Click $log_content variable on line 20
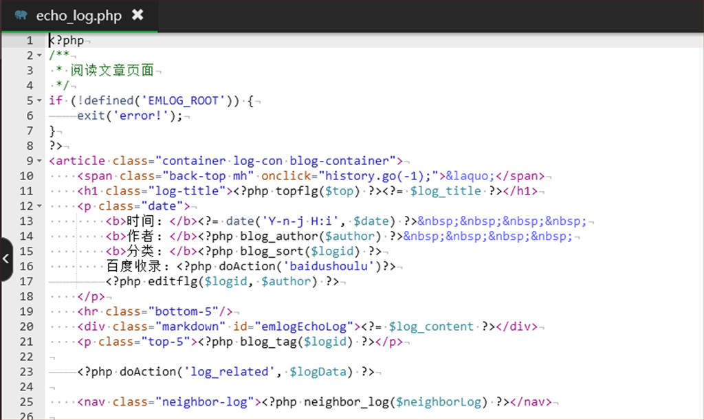The width and height of the screenshot is (704, 420). 431,327
